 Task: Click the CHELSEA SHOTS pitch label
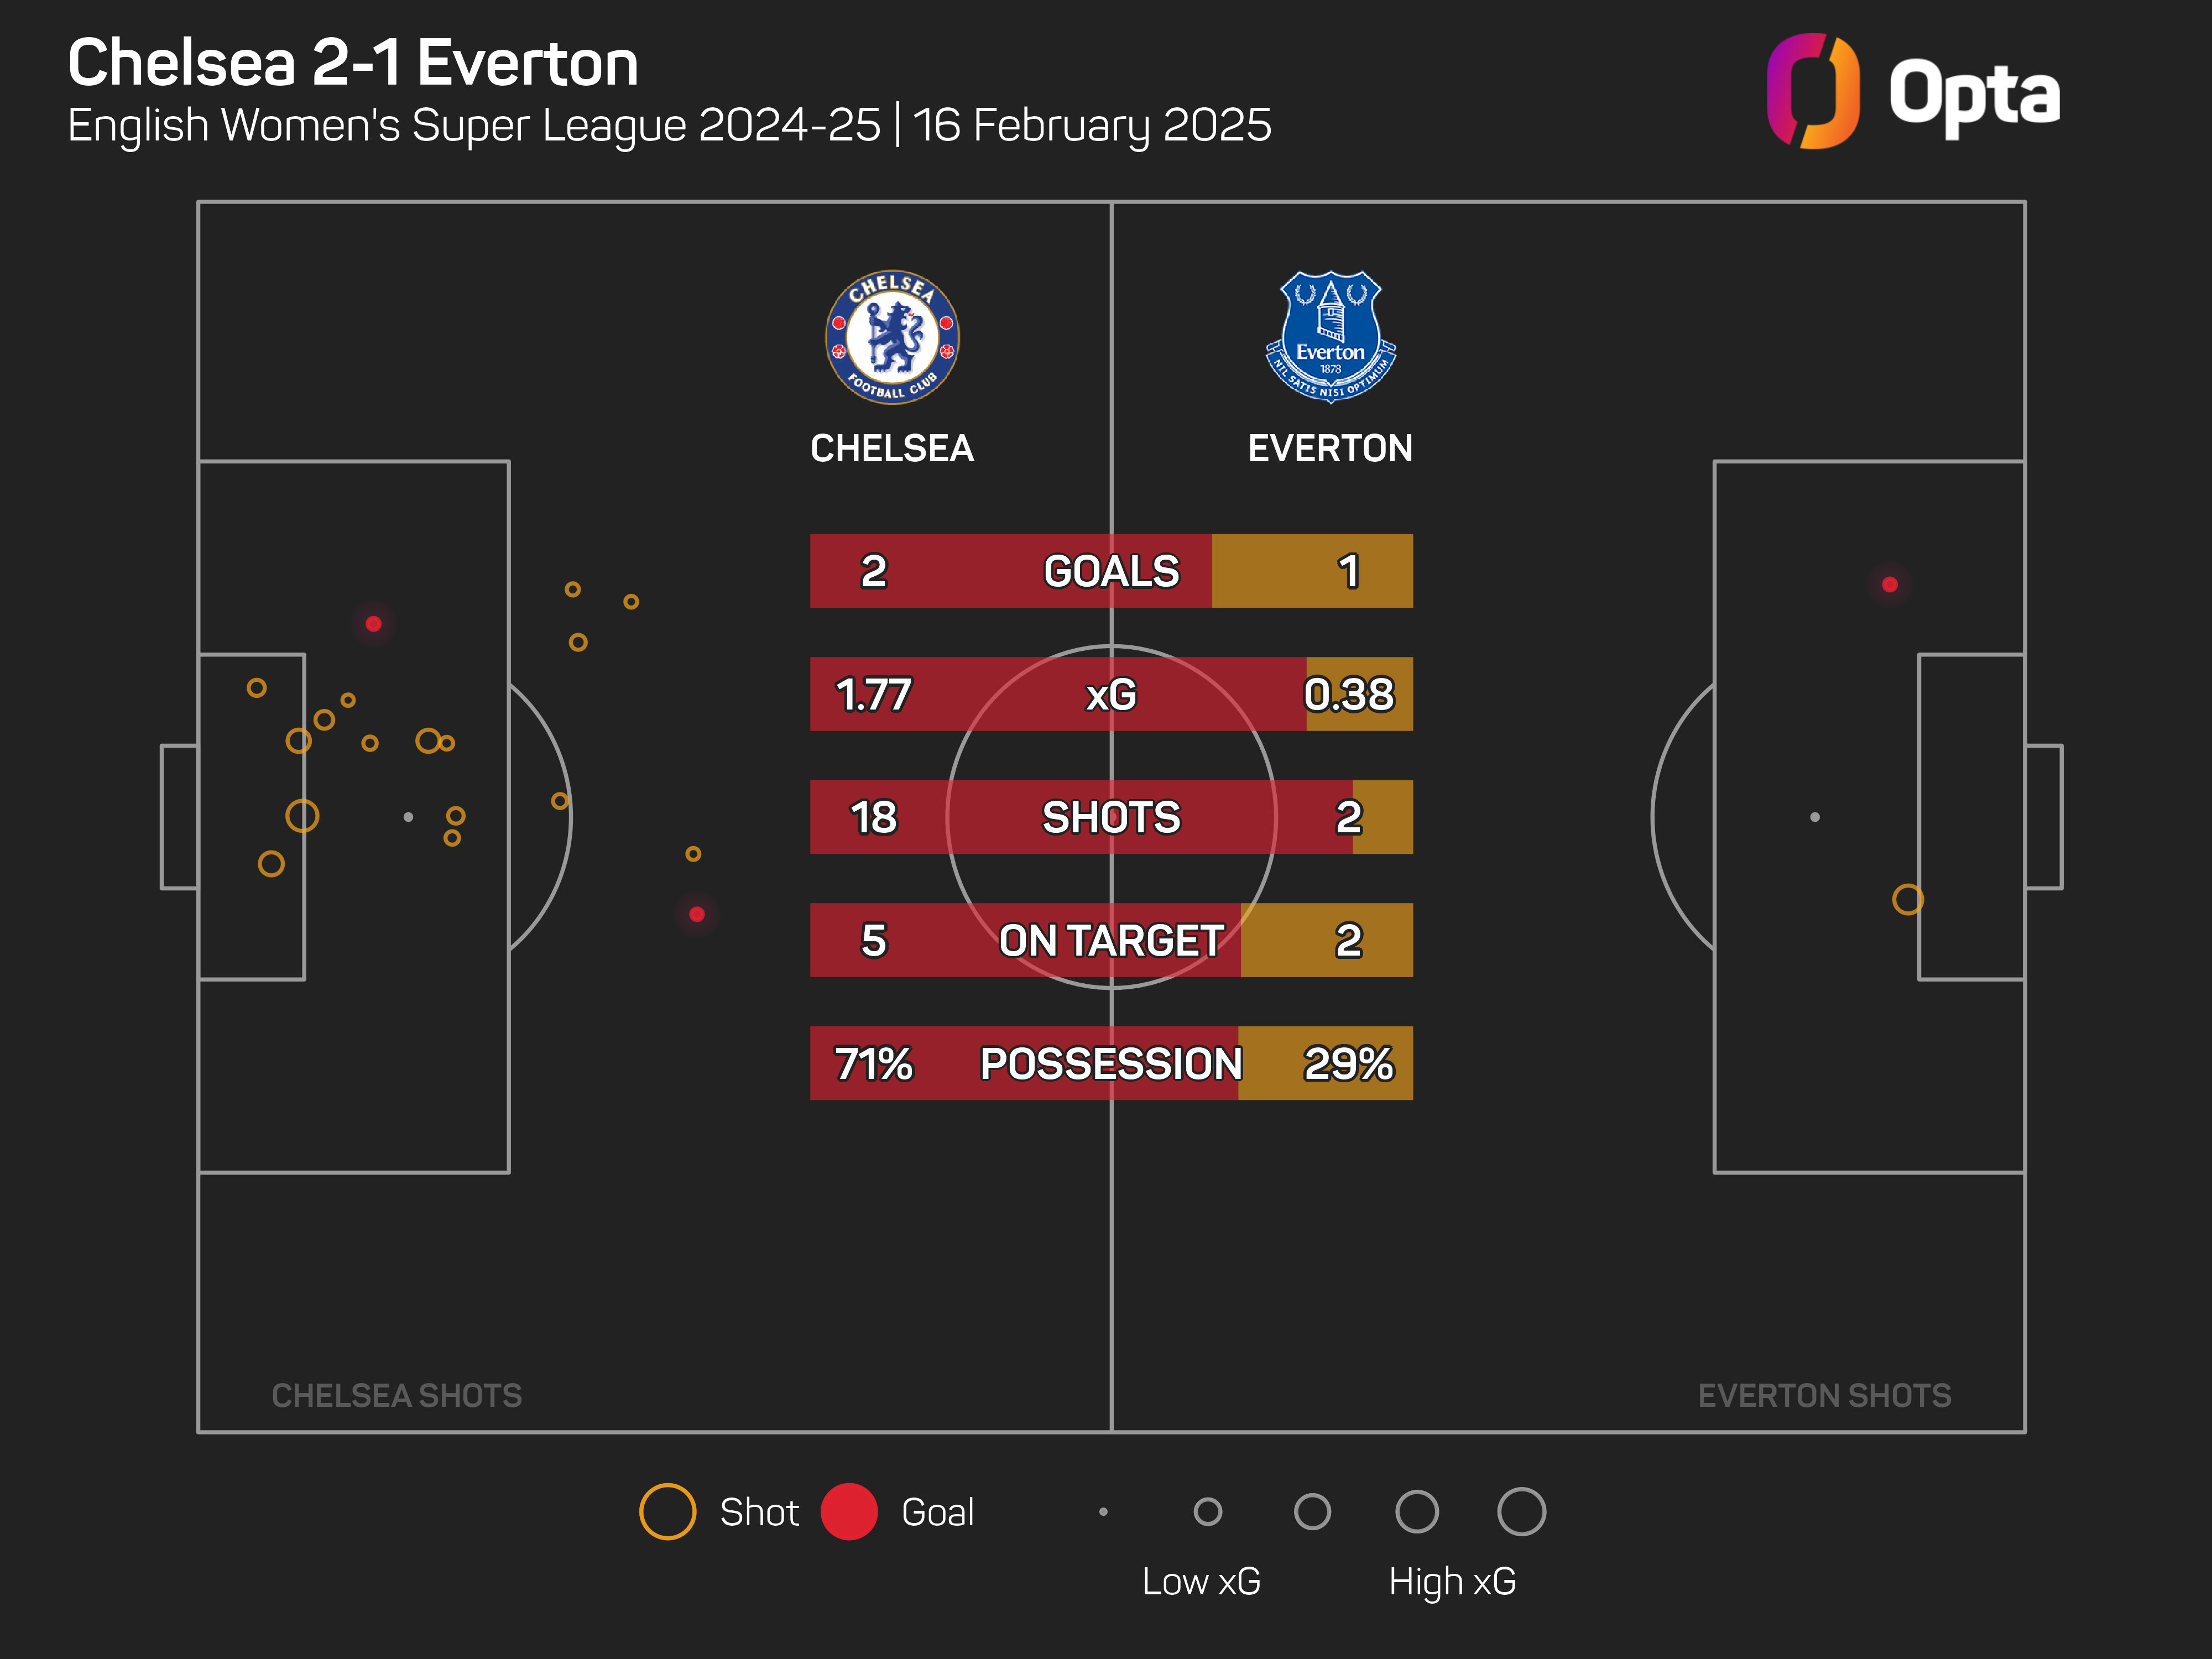click(396, 1395)
